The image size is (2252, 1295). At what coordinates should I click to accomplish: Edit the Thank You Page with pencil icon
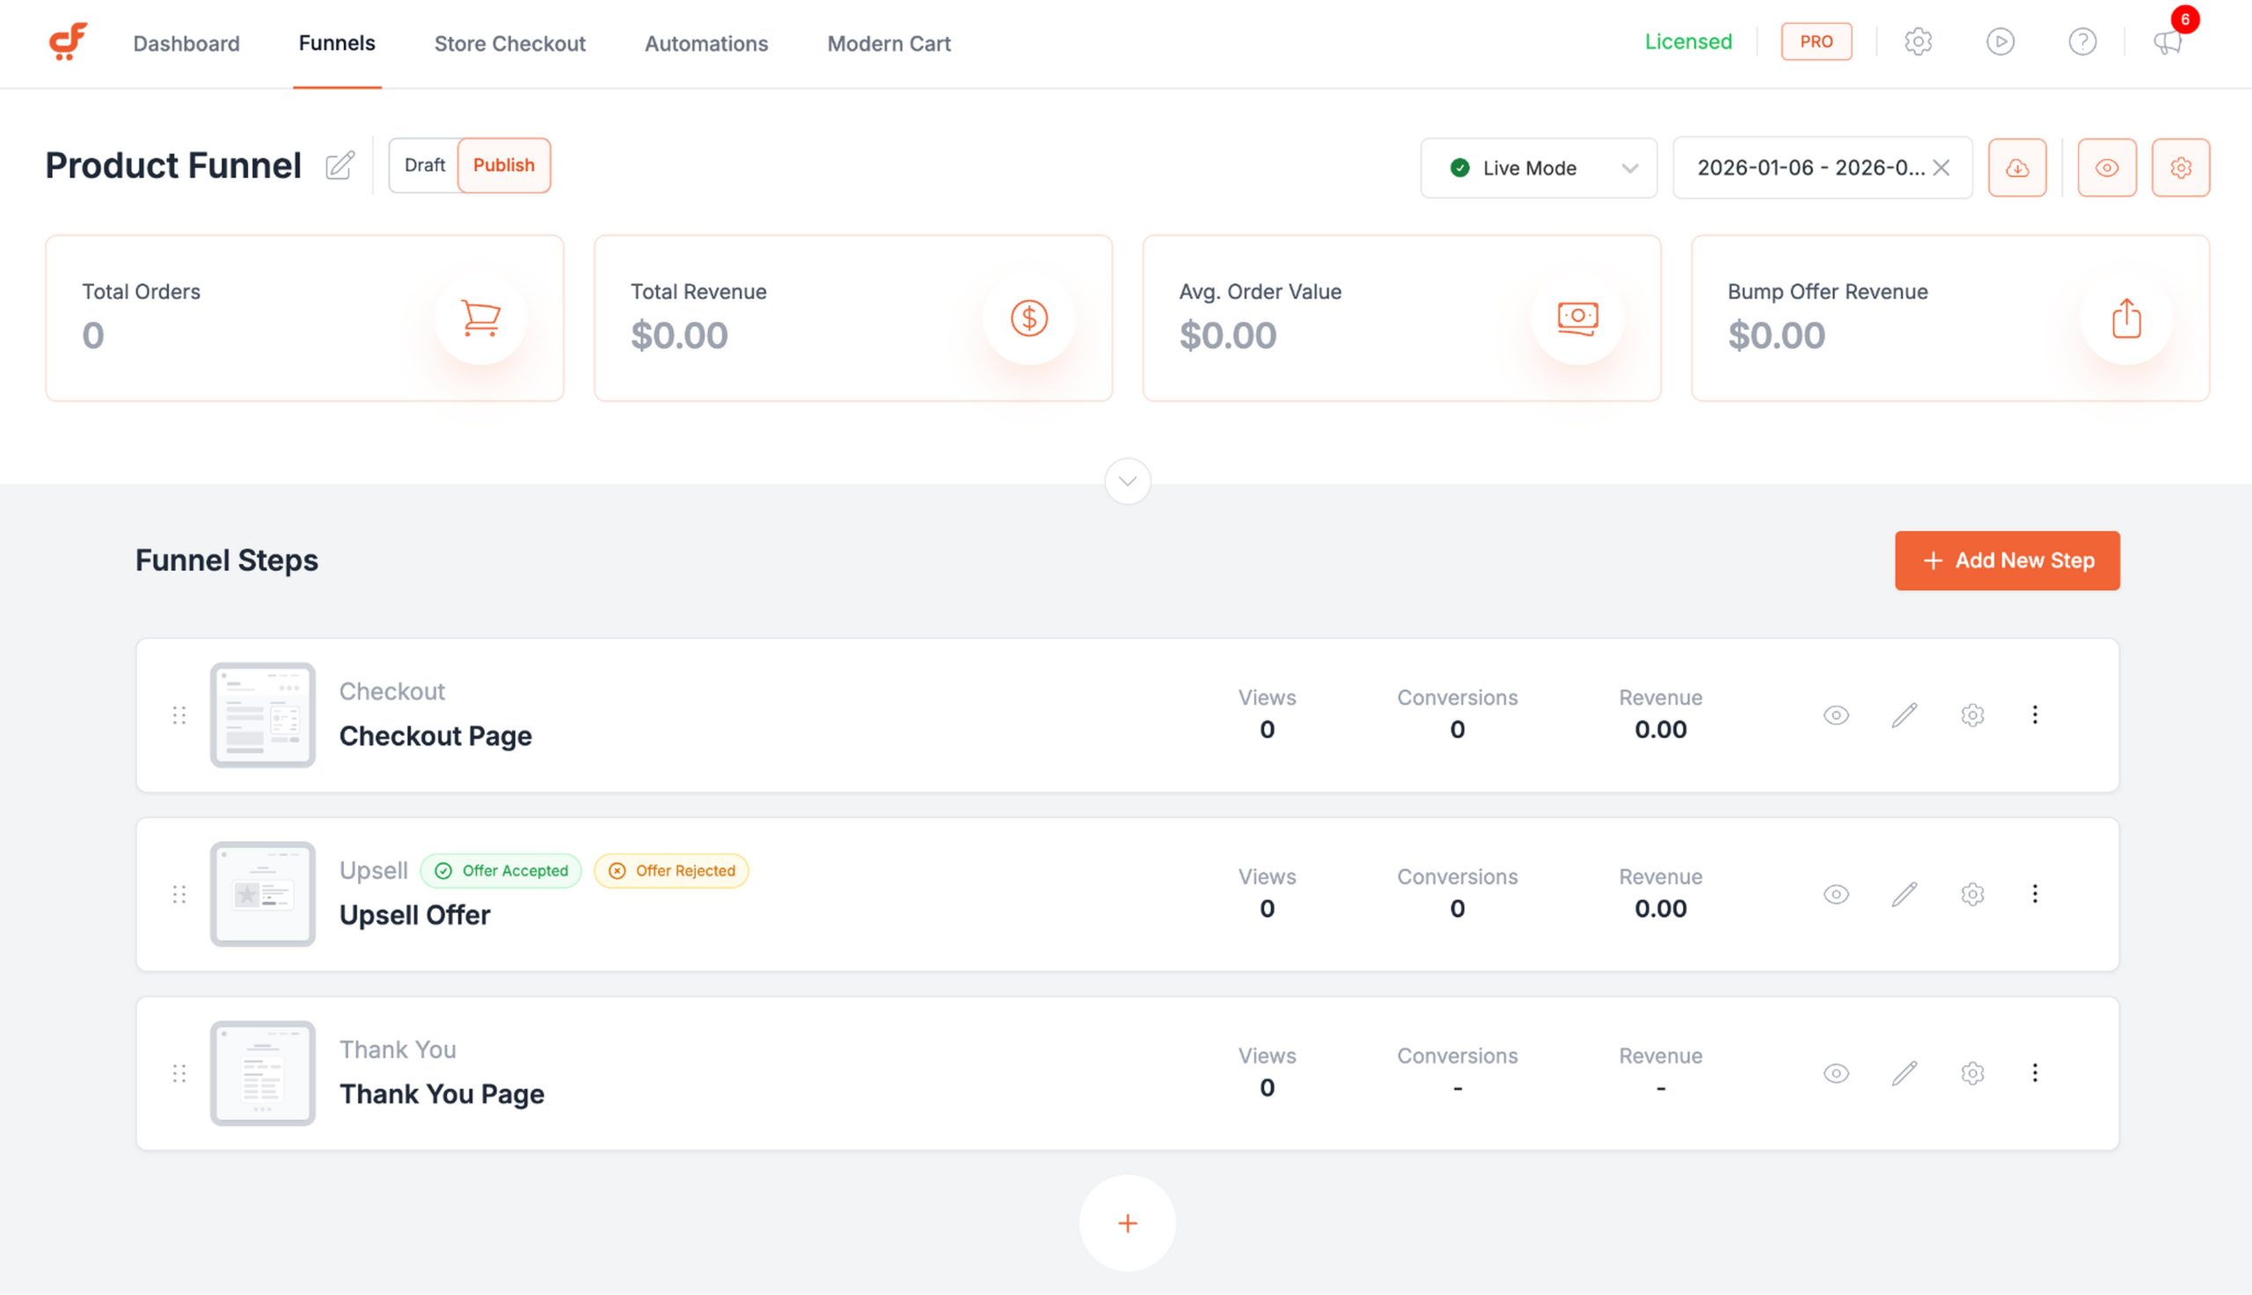coord(1905,1072)
